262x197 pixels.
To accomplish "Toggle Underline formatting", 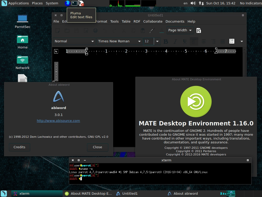I will (x=185, y=41).
